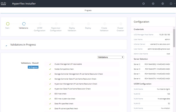This screenshot has width=176, height=112.
Task: Click the UCSM Configuration step label
Action: coord(40,29)
